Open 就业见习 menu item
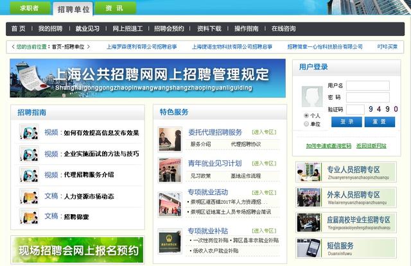This screenshot has width=411, height=266. pos(87,29)
